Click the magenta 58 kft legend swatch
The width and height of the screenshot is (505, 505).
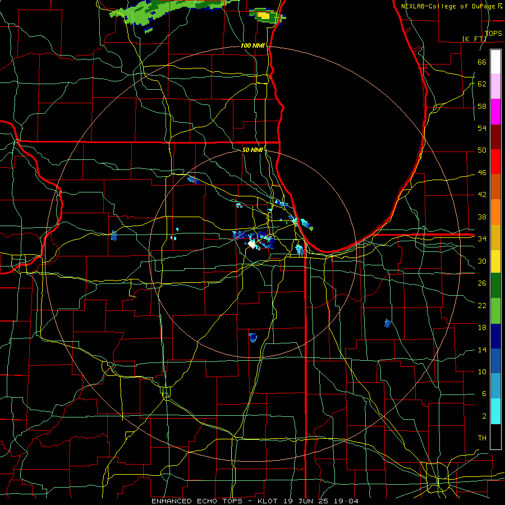pos(495,112)
